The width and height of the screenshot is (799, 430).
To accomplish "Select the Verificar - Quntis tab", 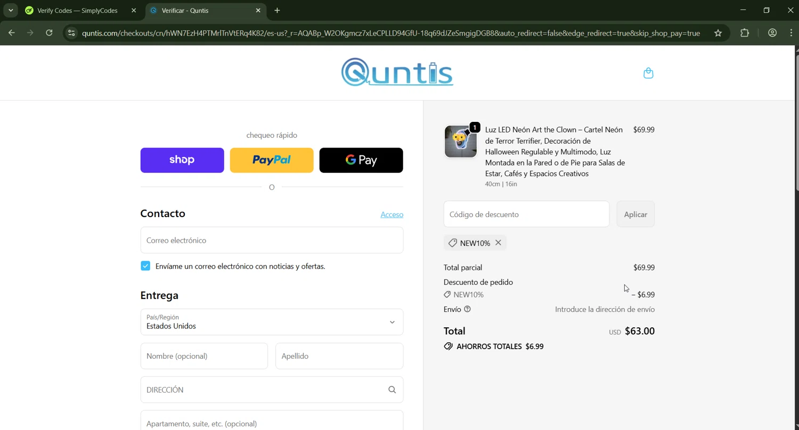I will pyautogui.click(x=206, y=11).
